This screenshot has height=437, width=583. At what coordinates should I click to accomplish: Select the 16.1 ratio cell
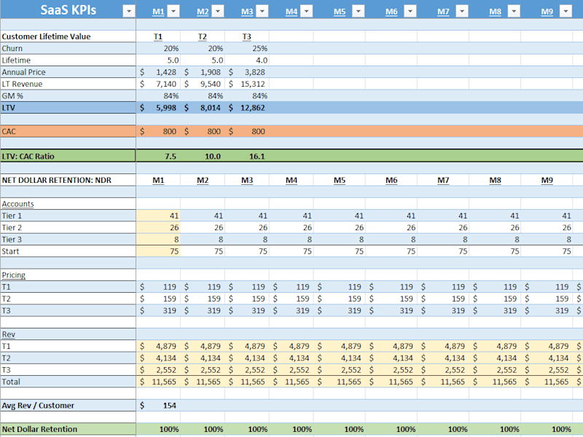tap(247, 156)
